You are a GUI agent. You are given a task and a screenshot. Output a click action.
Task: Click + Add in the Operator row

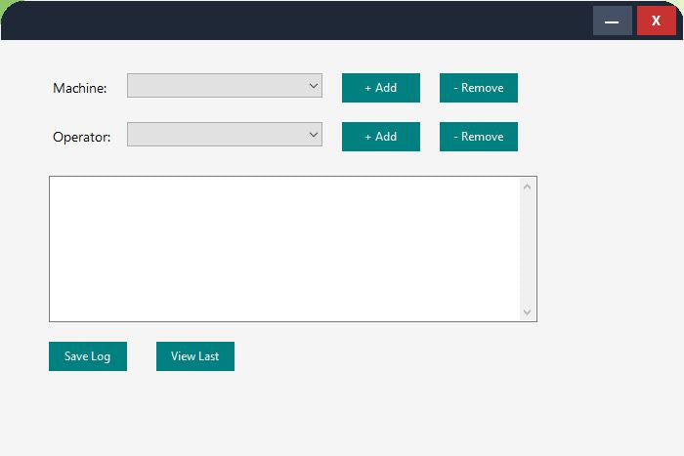click(380, 137)
